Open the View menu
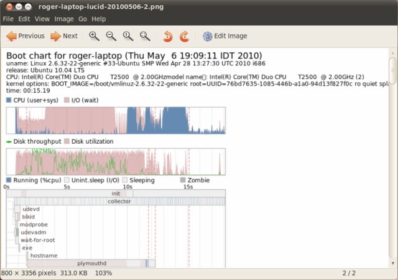 click(x=42, y=19)
